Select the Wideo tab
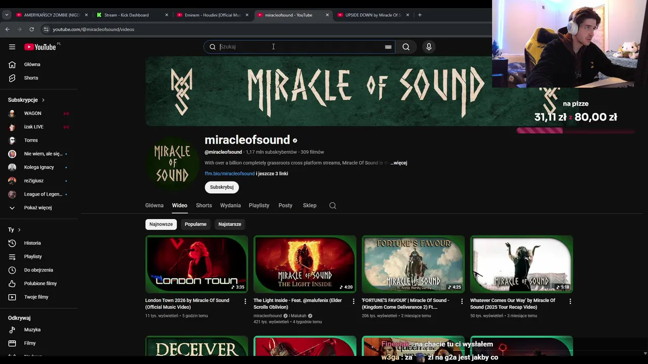This screenshot has height=364, width=648. 180,205
